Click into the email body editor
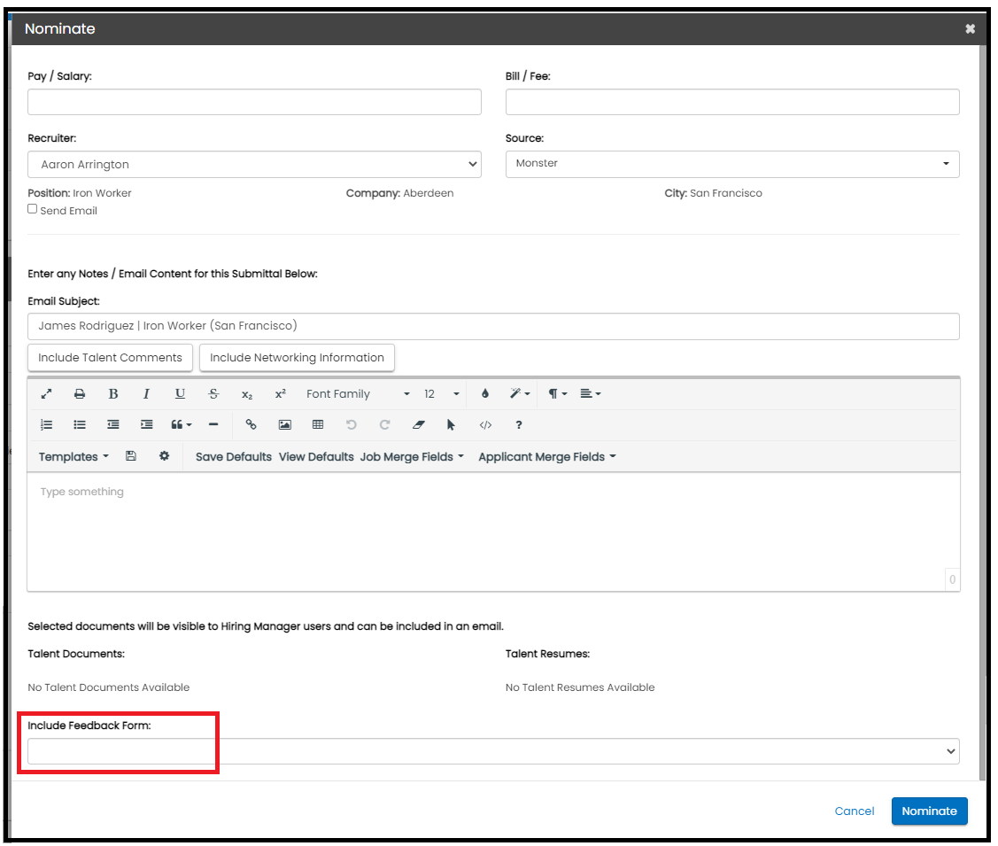998x846 pixels. 493,532
